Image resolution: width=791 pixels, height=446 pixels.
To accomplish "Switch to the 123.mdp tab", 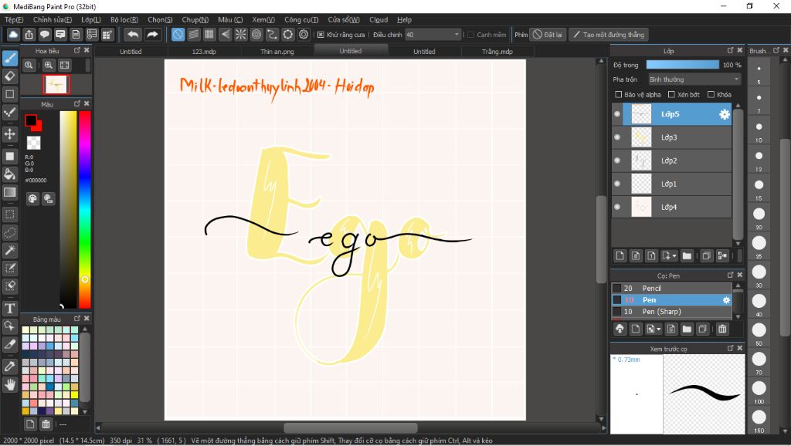I will 204,52.
